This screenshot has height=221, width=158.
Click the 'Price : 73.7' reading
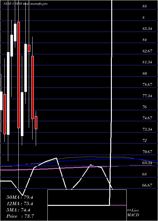[20, 216]
